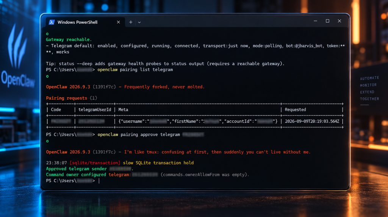This screenshot has height=217, width=388.
Task: Click the 'Pairing requests' heading
Action: pyautogui.click(x=67, y=98)
